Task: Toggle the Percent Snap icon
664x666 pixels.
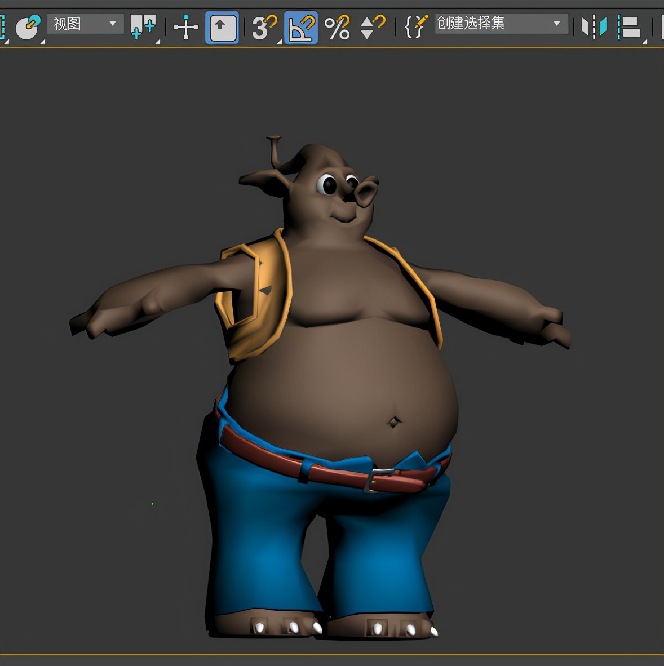Action: coord(337,27)
